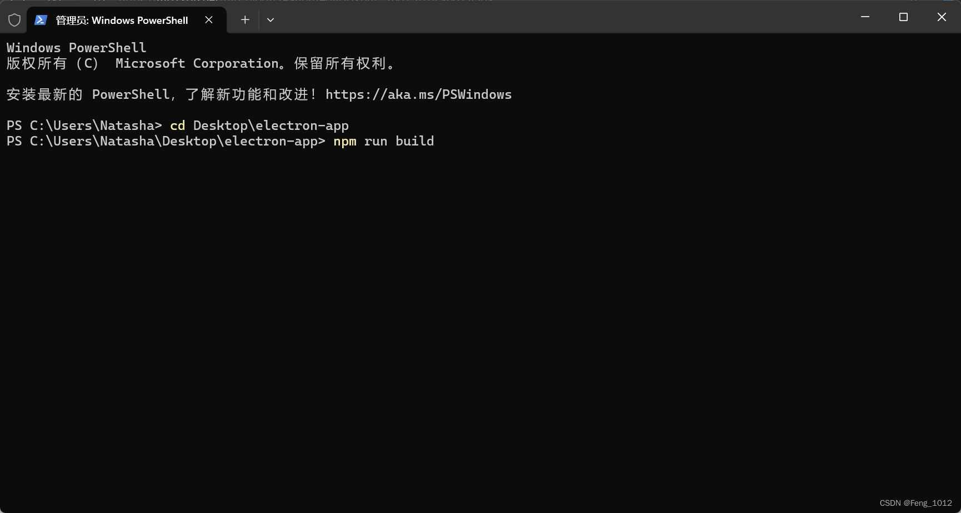961x513 pixels.
Task: Click the Microsoft Corporation copyright line
Action: click(x=200, y=63)
